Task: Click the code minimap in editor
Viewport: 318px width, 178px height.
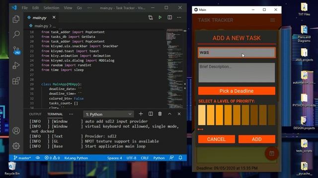Action: tap(174, 69)
